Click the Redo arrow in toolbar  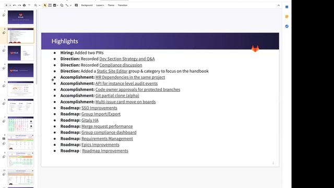(19, 5)
